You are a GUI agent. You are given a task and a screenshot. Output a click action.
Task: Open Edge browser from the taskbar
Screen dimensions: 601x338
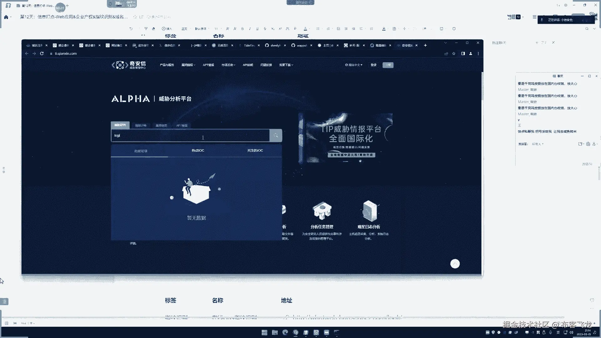(x=285, y=332)
